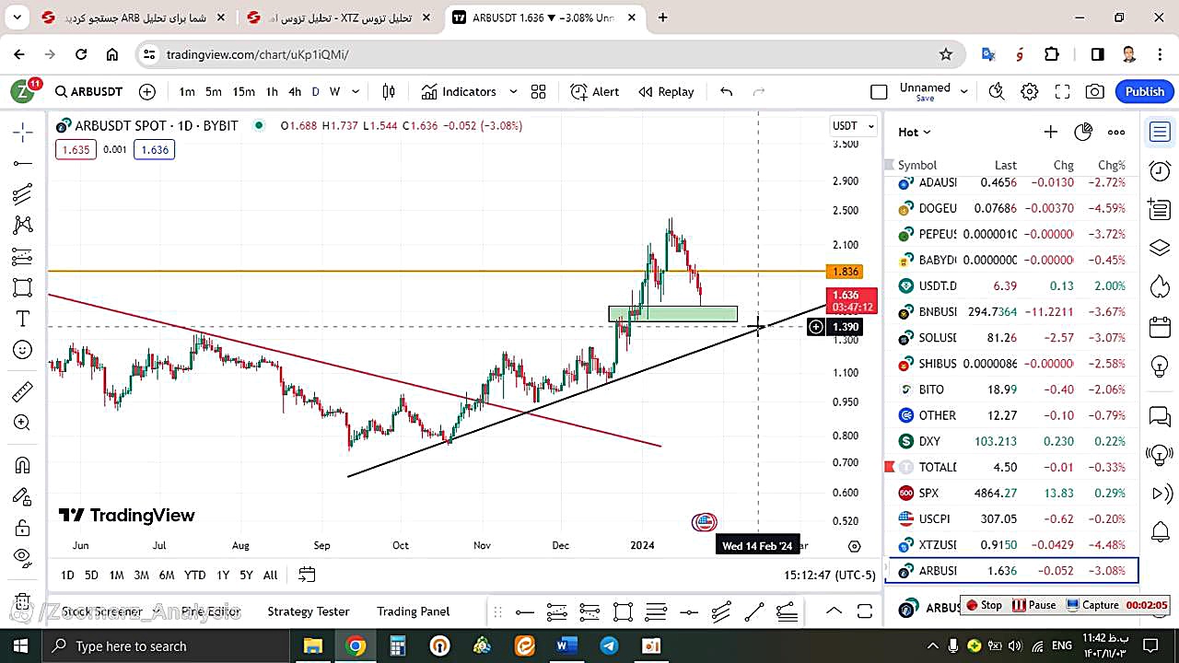Select the W weekly timeframe

334,91
